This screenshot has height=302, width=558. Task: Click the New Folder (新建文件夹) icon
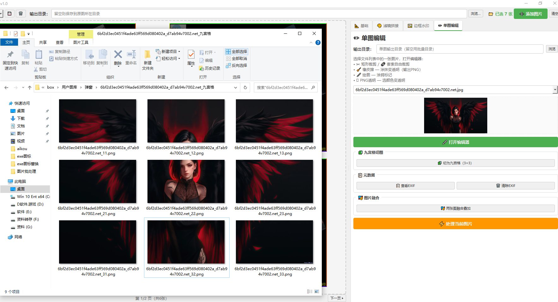point(147,60)
